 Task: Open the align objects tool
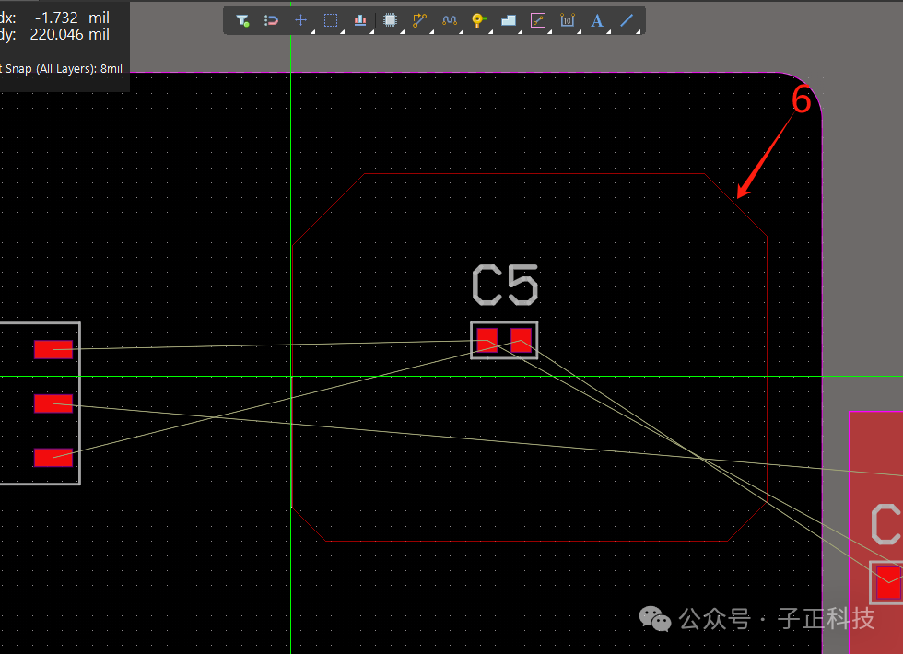(360, 20)
